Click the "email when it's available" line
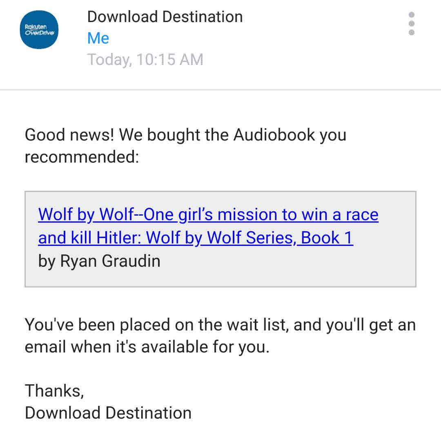 pos(147,347)
